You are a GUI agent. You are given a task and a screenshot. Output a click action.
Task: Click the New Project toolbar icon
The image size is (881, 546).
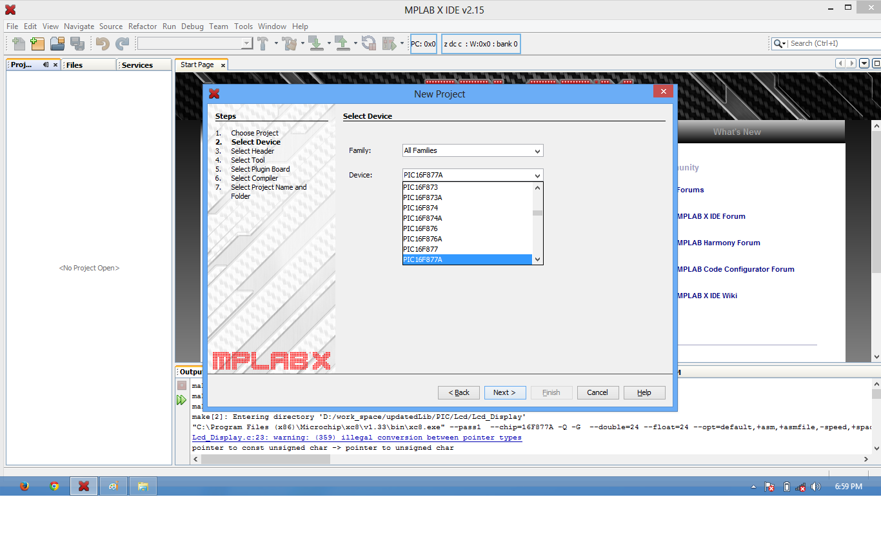[37, 44]
